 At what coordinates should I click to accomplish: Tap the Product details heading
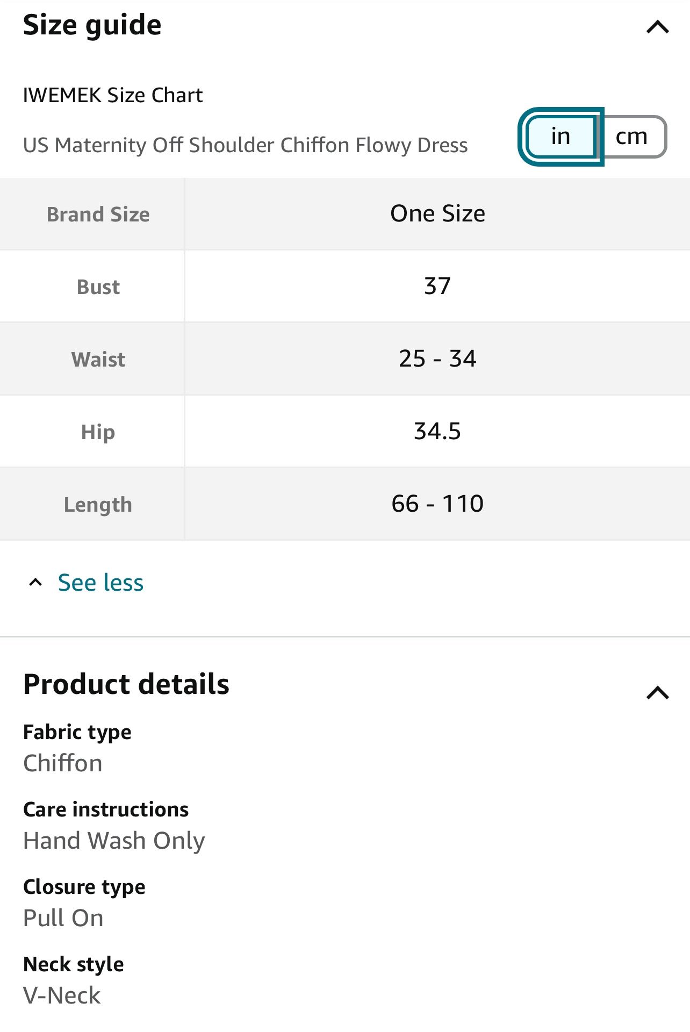(126, 684)
